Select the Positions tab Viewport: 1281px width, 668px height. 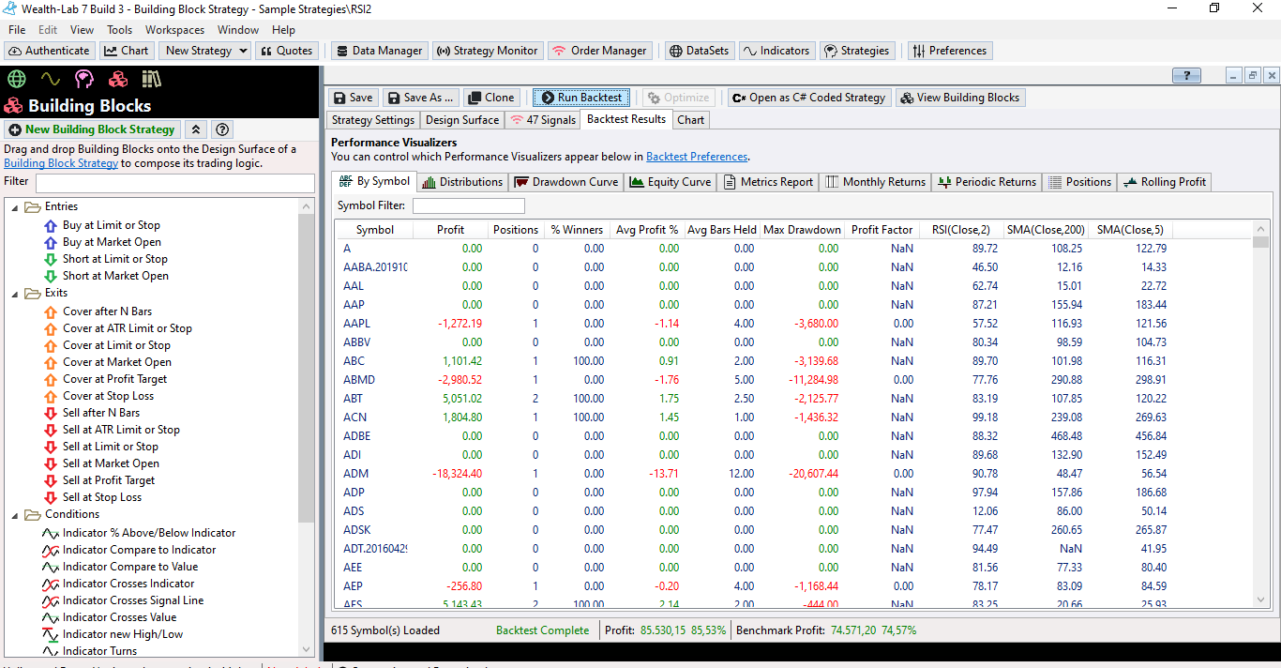click(1079, 182)
